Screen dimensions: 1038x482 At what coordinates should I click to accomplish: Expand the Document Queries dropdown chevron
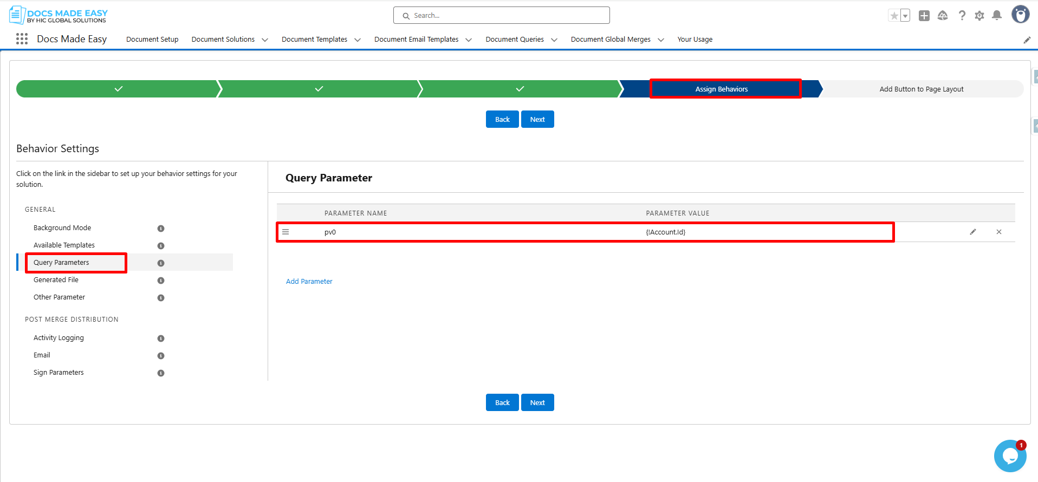click(554, 40)
